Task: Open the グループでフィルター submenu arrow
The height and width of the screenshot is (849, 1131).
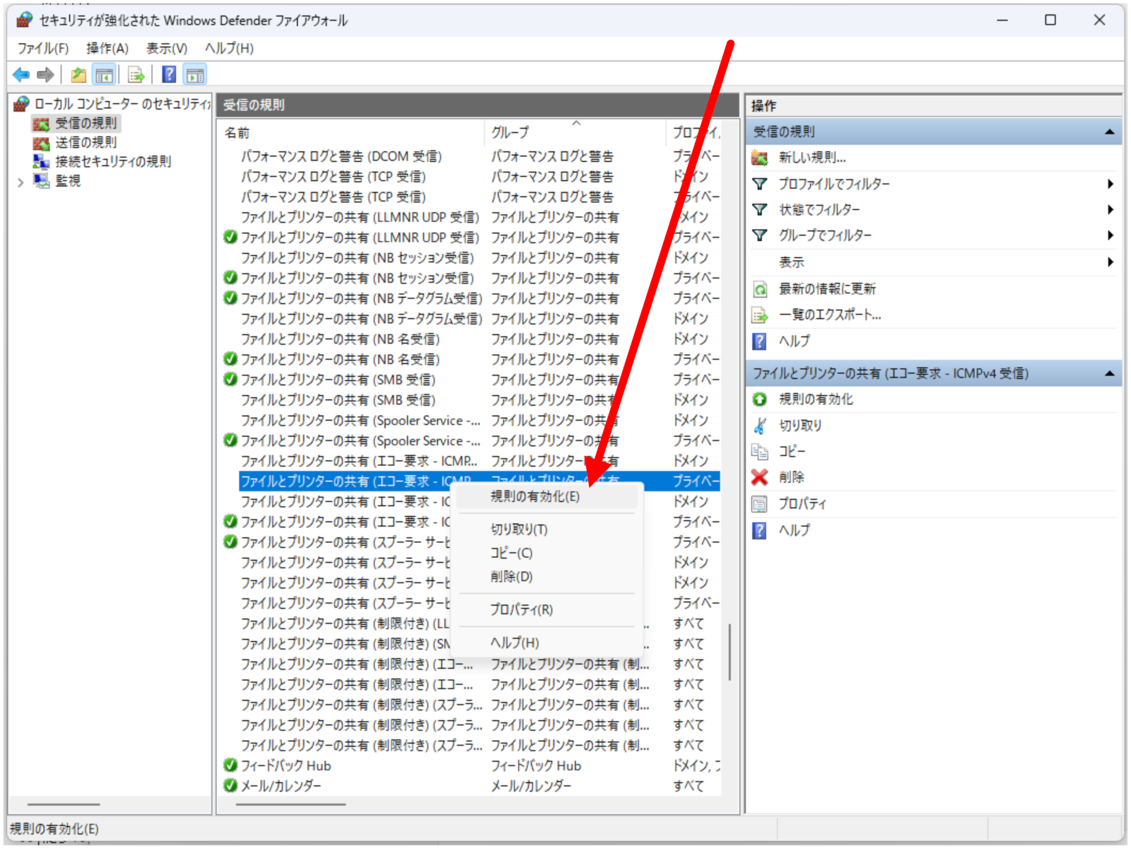Action: [x=1110, y=235]
